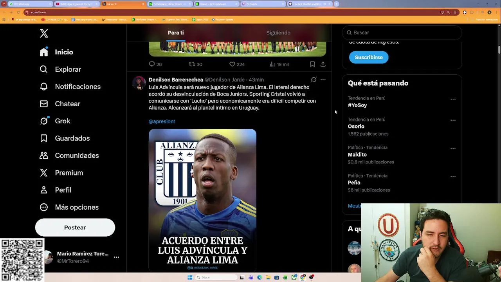
Task: Open Comunidades people icon
Action: pyautogui.click(x=44, y=155)
